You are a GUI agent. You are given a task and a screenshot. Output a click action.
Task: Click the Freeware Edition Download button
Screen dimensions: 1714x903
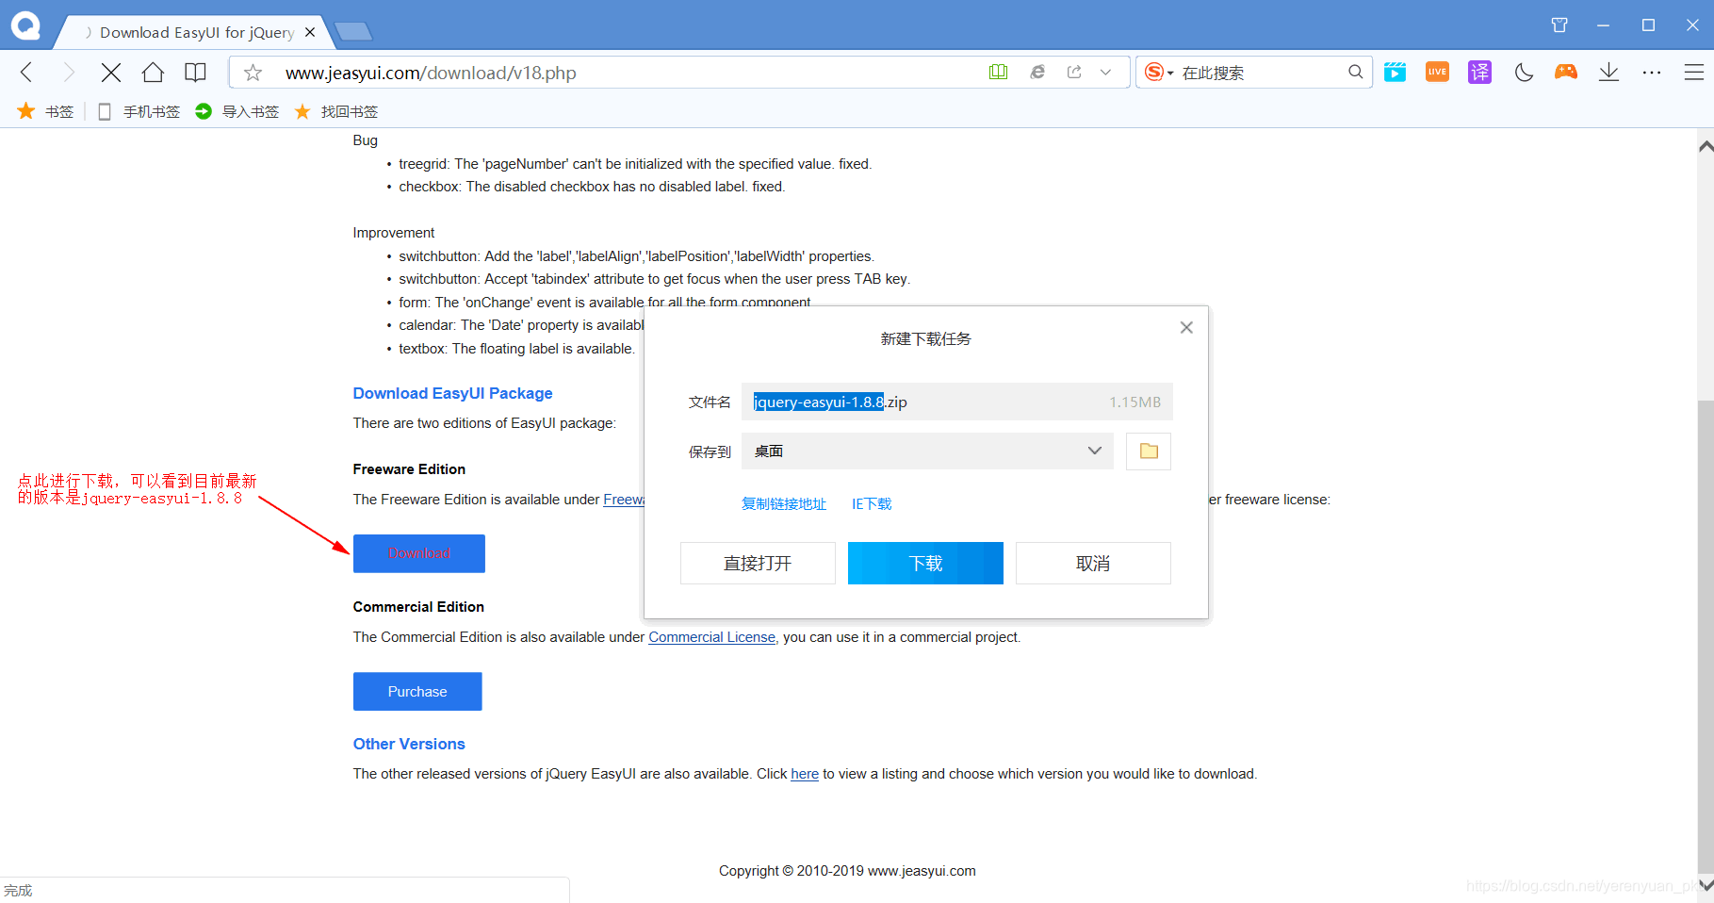419,553
